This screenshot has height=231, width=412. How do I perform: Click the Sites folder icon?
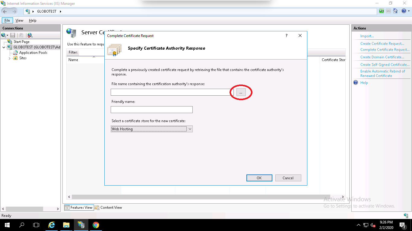pos(15,58)
